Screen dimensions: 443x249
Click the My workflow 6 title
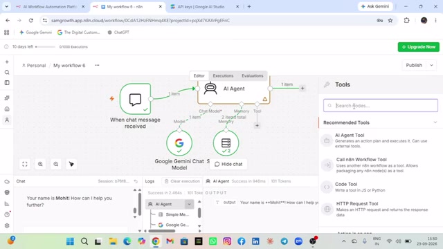point(69,65)
